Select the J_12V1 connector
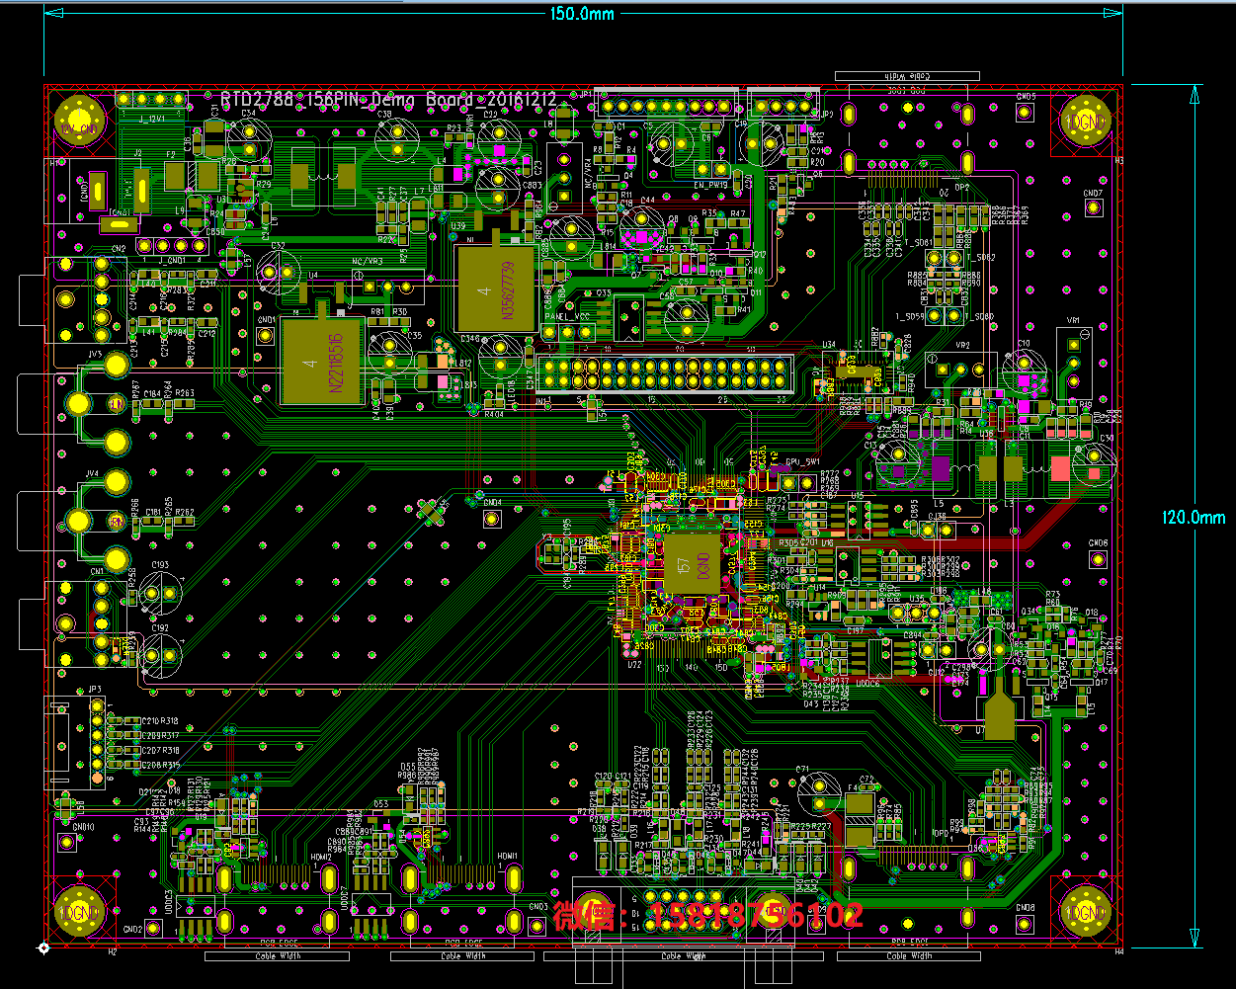Viewport: 1236px width, 989px height. tap(151, 100)
